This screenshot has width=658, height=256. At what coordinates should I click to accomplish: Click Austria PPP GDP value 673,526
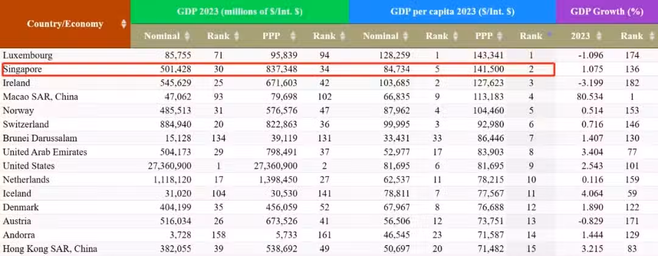(x=282, y=221)
